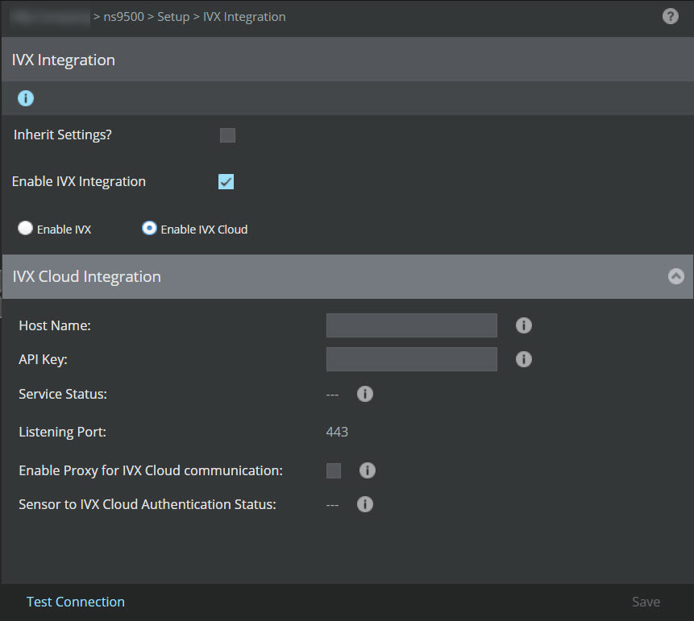694x621 pixels.
Task: Show info for Host Name field
Action: click(524, 325)
